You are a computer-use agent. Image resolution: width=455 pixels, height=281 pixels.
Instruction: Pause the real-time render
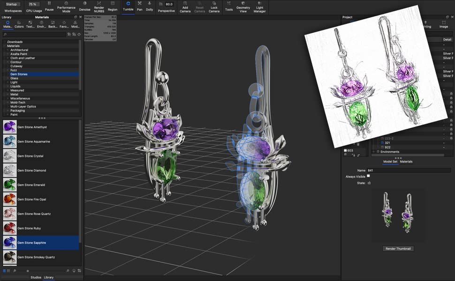49,6
